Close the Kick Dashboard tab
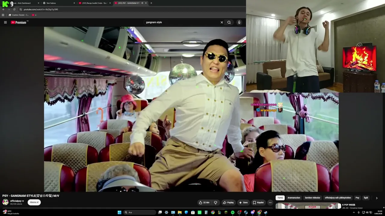This screenshot has width=385, height=216. click(x=38, y=3)
